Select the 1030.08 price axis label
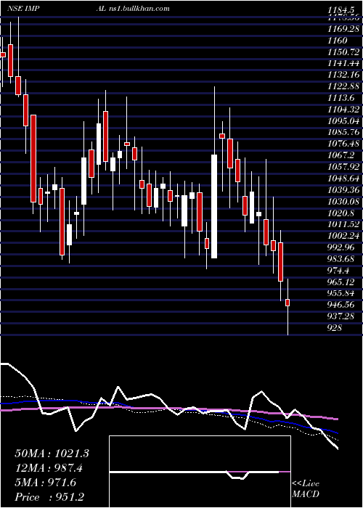 click(x=343, y=202)
